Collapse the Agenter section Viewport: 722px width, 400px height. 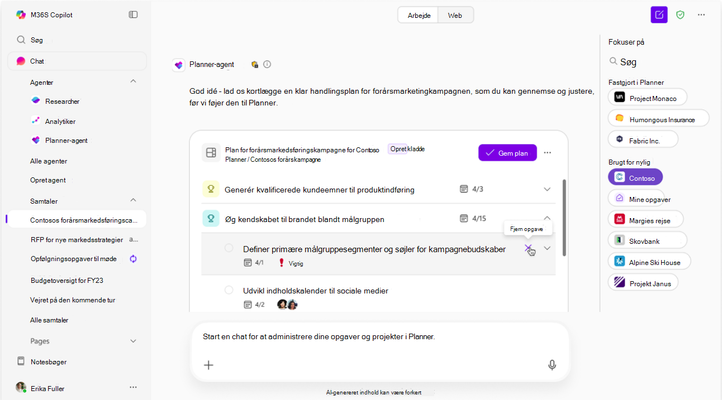pos(133,81)
